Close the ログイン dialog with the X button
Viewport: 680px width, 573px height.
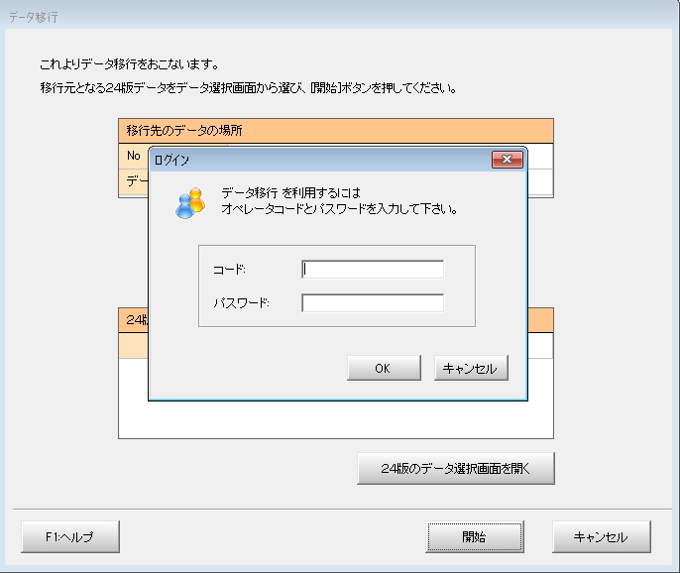(507, 160)
